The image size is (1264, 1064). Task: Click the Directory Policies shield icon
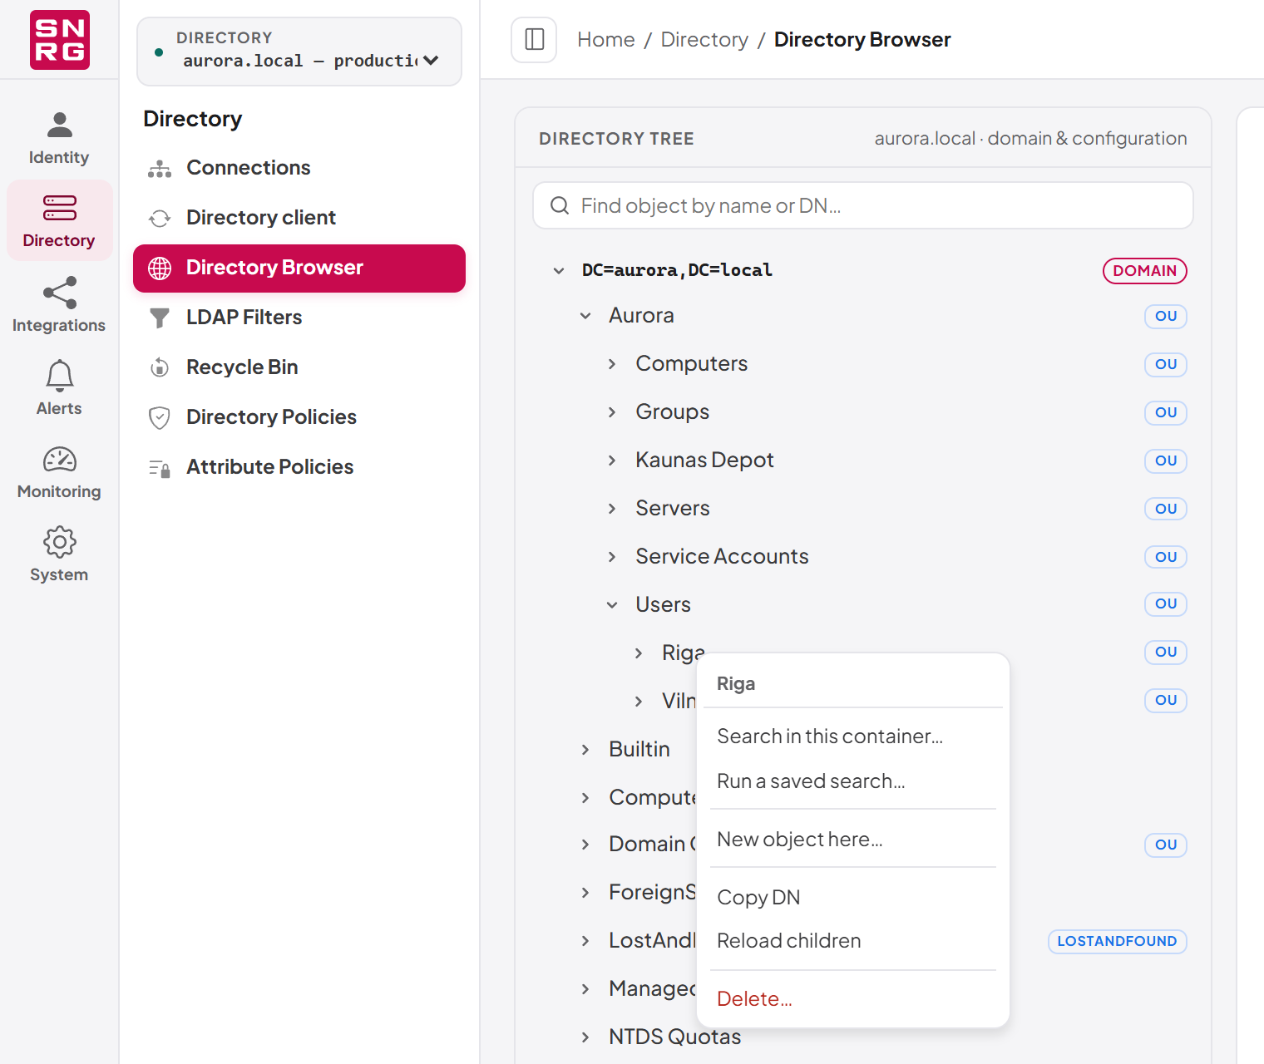click(160, 417)
